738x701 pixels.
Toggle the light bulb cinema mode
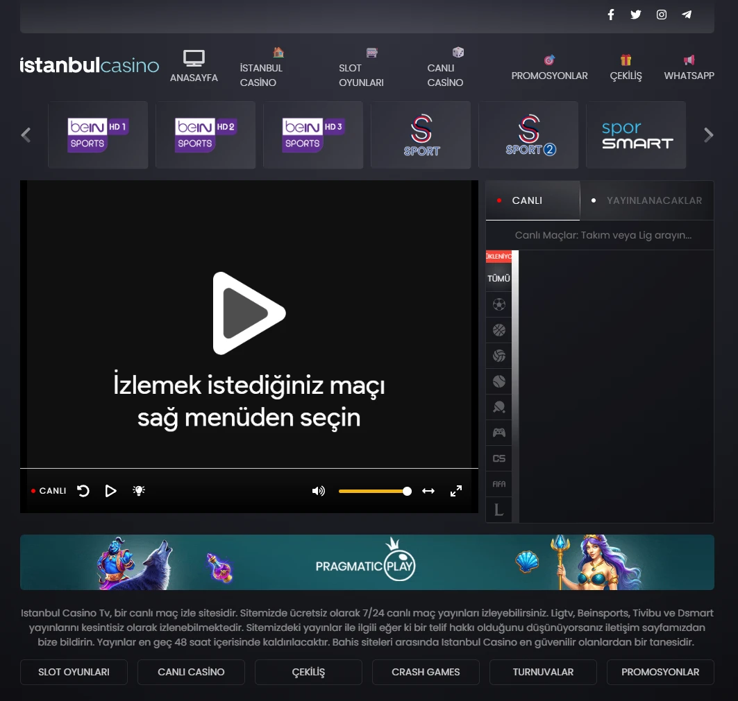139,491
